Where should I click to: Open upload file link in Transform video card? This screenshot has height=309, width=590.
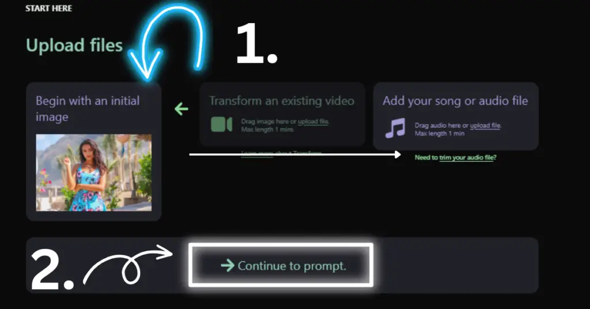[x=313, y=122]
